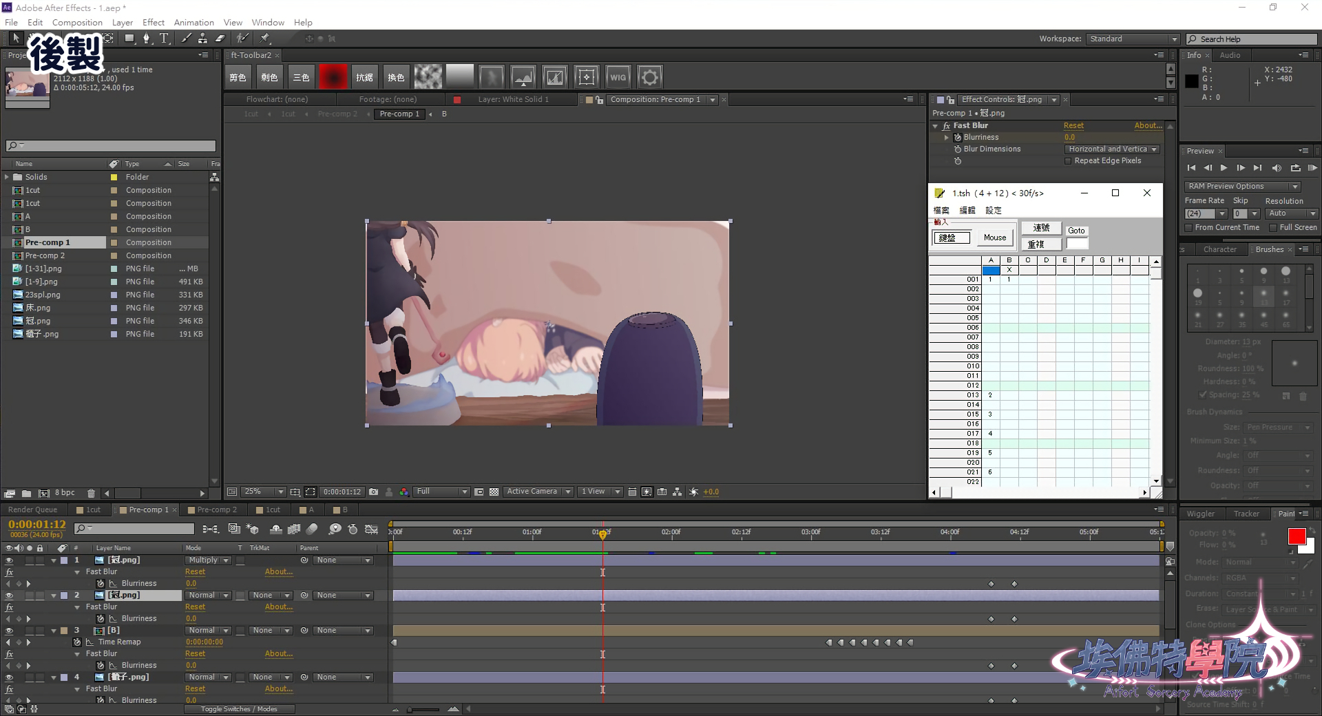Play the preview with the Play button
1322x716 pixels.
click(1224, 168)
